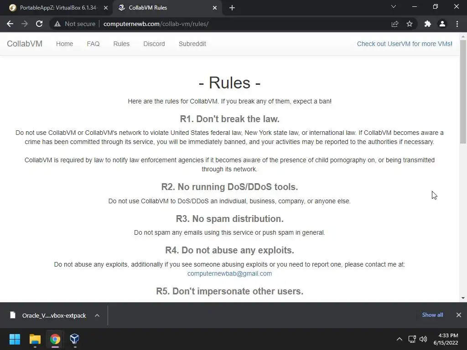Click the R3. No spam distribution heading
467x350 pixels.
[x=230, y=219]
